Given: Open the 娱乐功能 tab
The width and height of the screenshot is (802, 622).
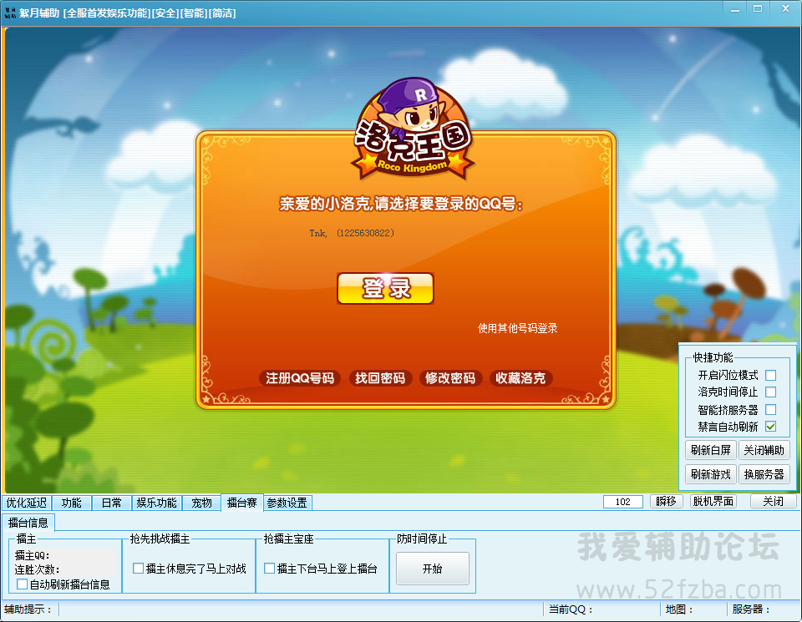Looking at the screenshot, I should (156, 503).
